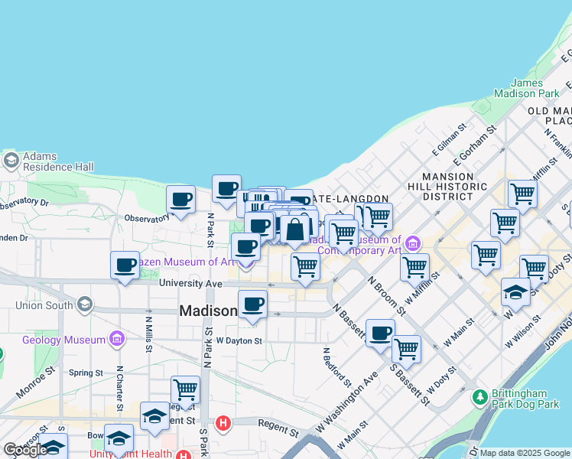Viewport: 572px width, 459px height.
Task: Select the Union South text label
Action: 44,305
